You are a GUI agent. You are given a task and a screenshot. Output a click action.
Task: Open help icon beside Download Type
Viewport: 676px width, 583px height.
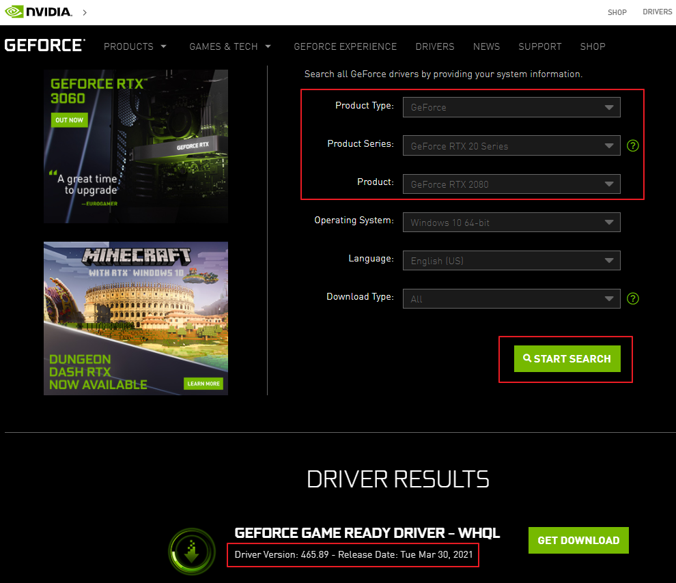[x=632, y=298]
